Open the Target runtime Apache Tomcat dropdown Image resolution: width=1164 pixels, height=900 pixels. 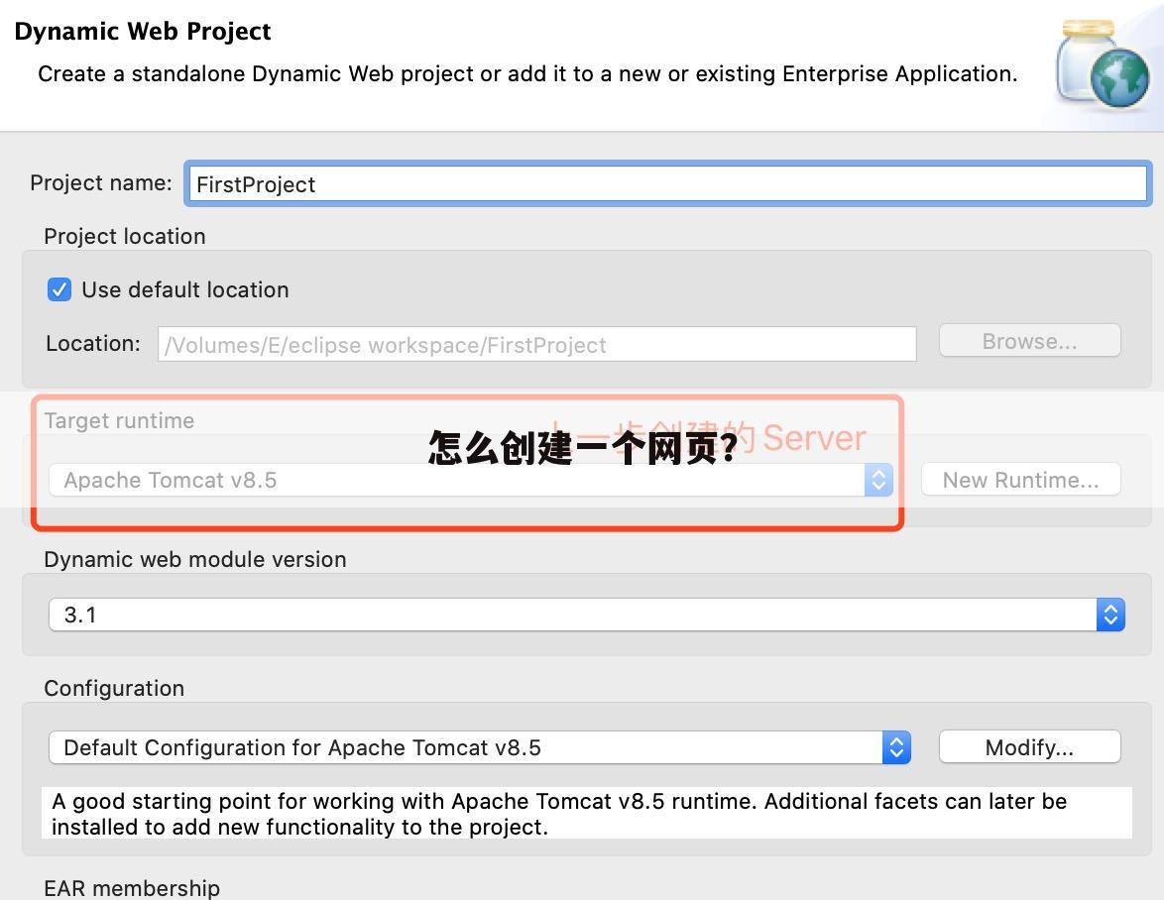[x=471, y=480]
